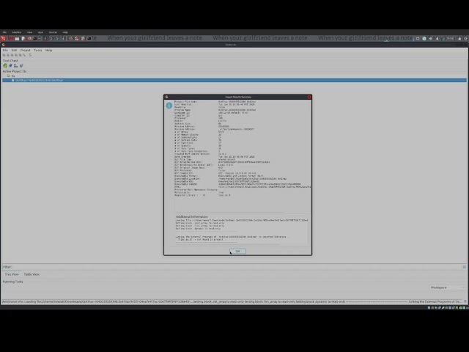Close the Import Results Summary dialog

click(309, 97)
